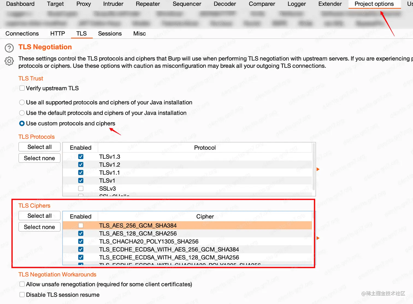Screen dimensions: 413x304
Task: Open the Extender tab
Action: [330, 4]
